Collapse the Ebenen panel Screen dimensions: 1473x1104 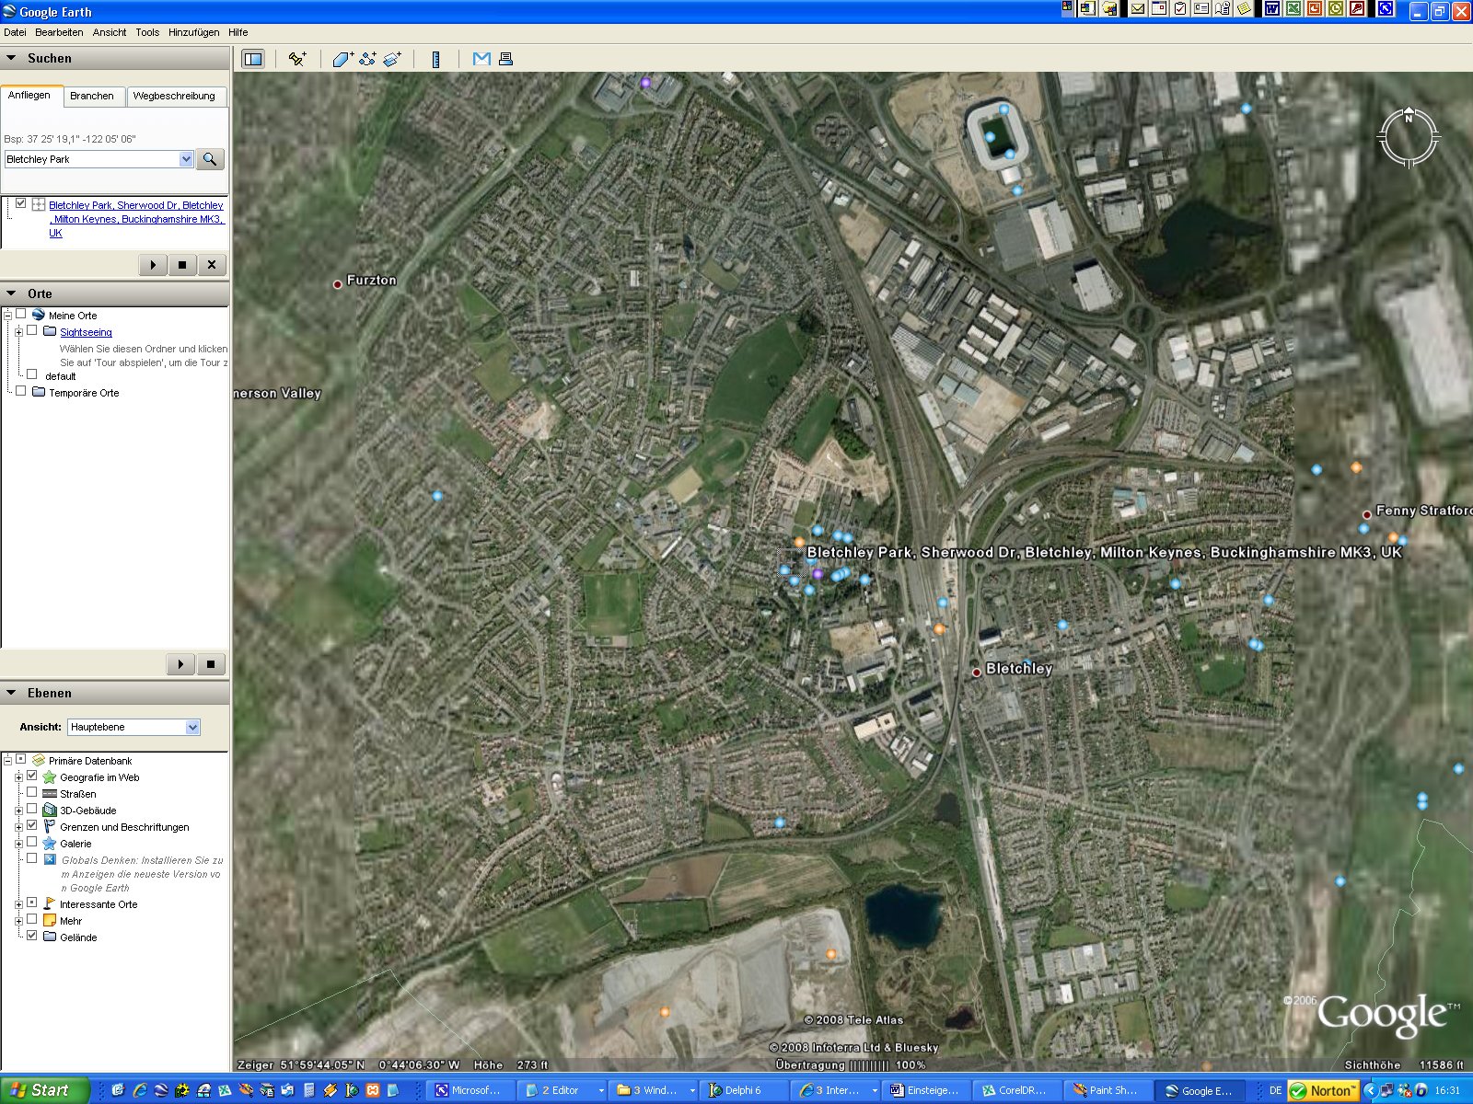(12, 693)
